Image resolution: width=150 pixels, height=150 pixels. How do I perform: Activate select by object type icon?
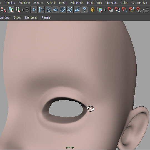pyautogui.click(x=11, y=10)
